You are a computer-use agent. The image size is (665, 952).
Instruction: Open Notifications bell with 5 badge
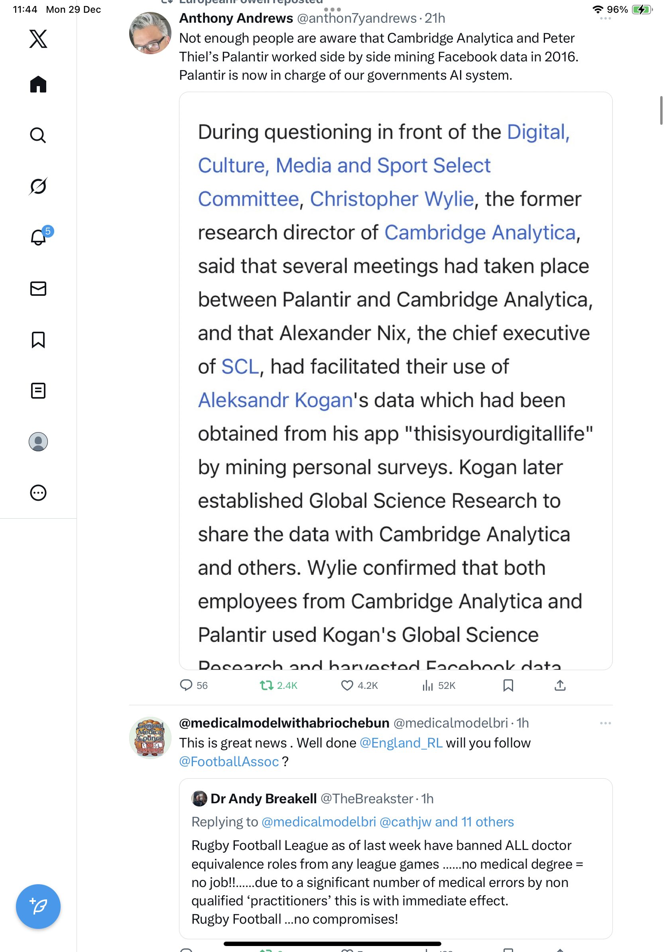38,237
